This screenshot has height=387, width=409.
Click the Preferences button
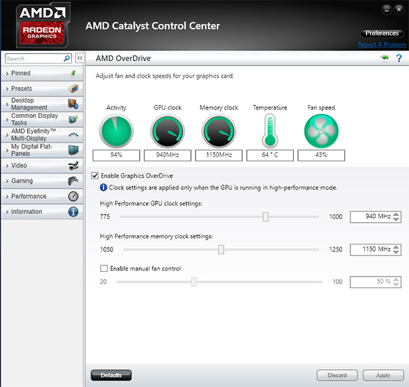(382, 33)
